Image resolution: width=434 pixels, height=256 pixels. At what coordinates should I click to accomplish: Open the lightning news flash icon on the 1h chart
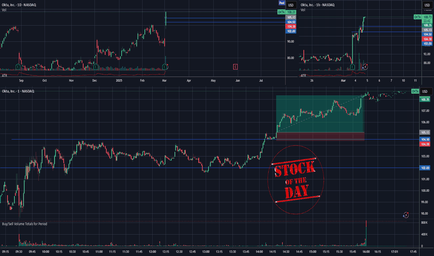click(x=365, y=67)
